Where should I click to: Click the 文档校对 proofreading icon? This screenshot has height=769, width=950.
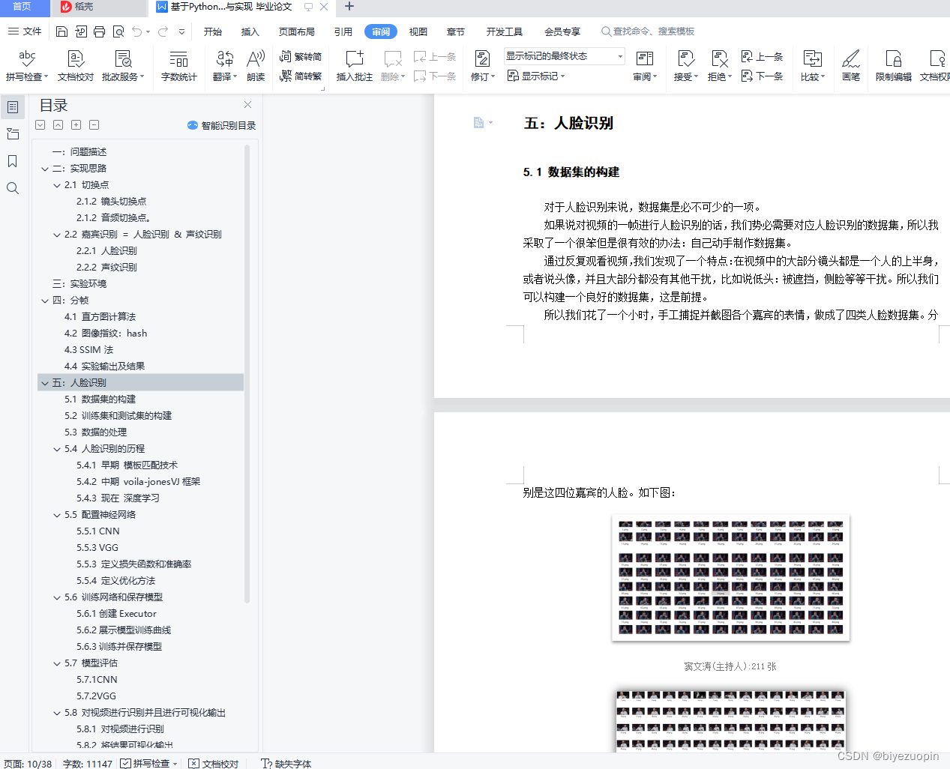75,66
